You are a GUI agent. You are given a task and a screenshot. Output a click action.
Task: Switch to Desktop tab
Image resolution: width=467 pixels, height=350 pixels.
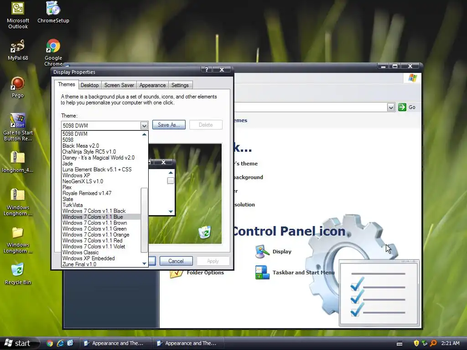tap(90, 85)
